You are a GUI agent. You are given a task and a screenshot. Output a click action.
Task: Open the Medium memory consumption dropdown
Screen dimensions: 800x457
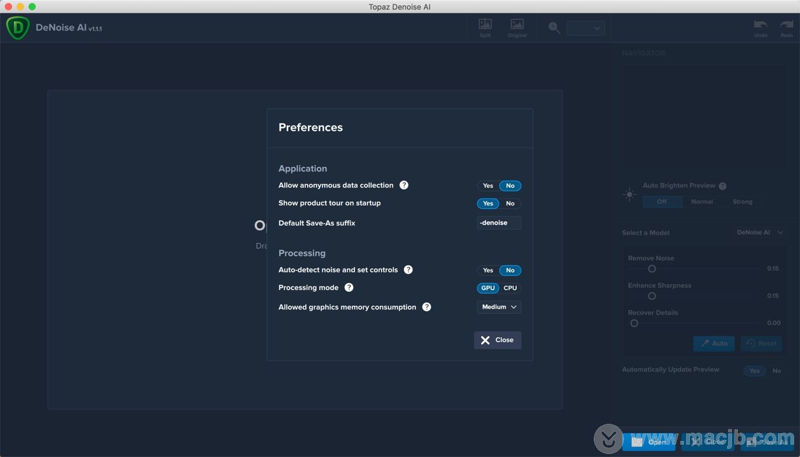[499, 307]
